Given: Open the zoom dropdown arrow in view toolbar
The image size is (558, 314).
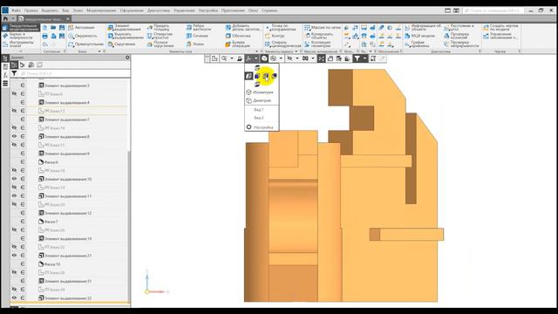Looking at the screenshot, I should 232,58.
